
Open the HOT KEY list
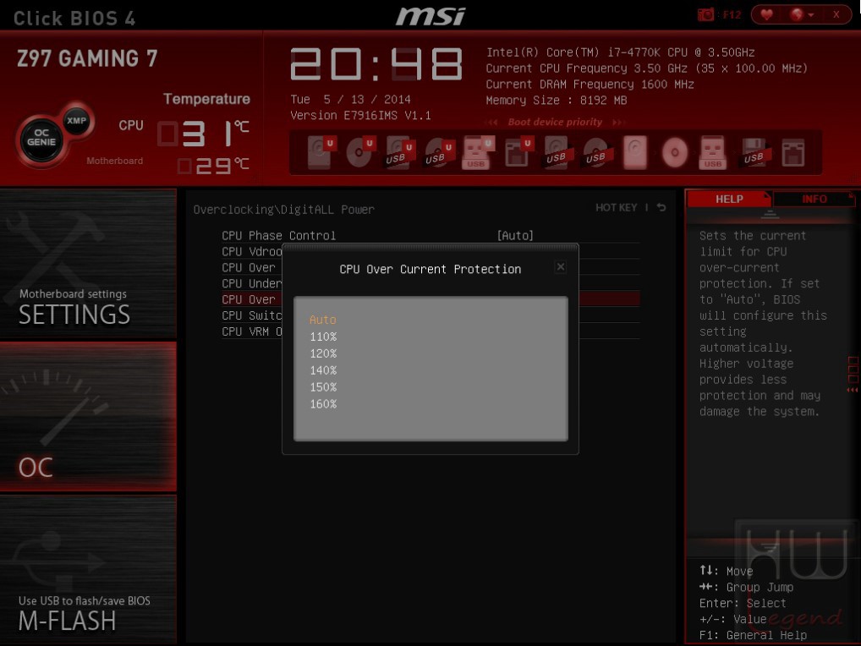pyautogui.click(x=616, y=207)
